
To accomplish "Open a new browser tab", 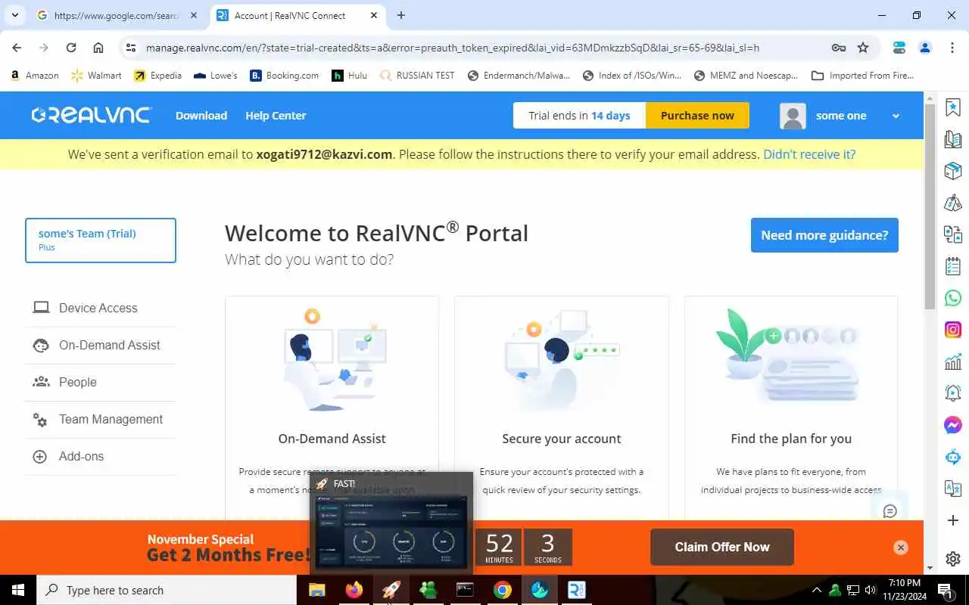I will point(401,15).
